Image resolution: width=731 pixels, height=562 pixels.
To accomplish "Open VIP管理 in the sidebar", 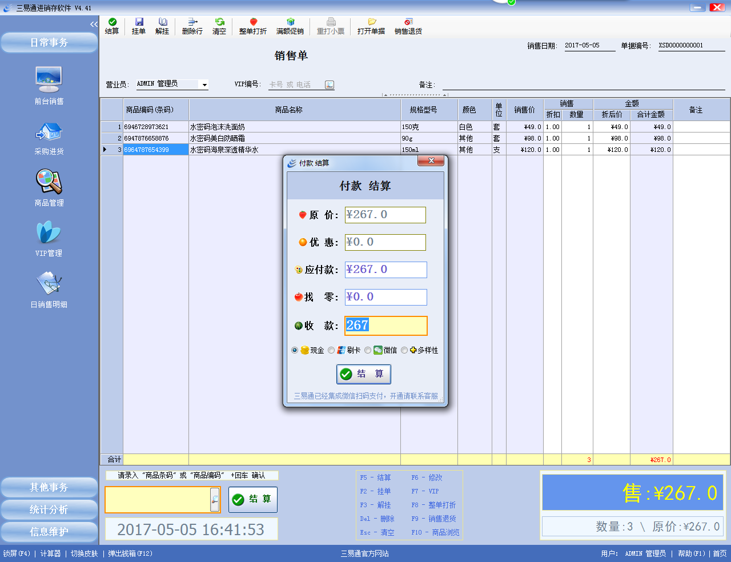I will tap(49, 239).
